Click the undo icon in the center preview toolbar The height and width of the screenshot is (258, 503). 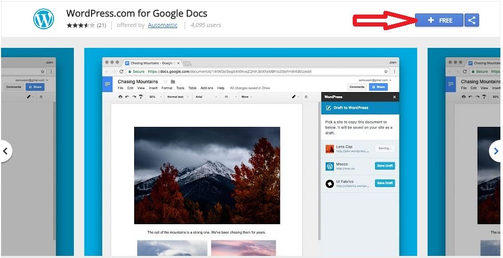127,97
